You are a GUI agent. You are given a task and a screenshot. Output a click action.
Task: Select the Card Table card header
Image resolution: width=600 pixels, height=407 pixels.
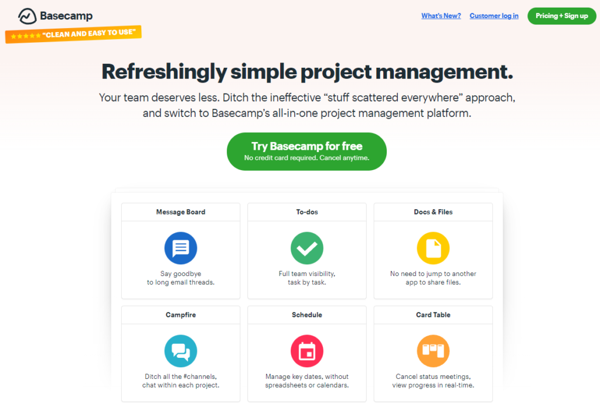click(433, 315)
